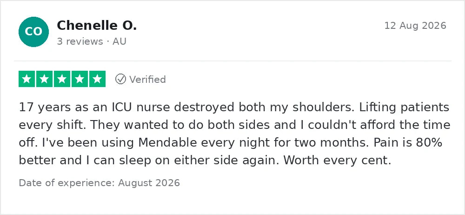The width and height of the screenshot is (465, 215).
Task: Click the Verified label text
Action: click(147, 80)
